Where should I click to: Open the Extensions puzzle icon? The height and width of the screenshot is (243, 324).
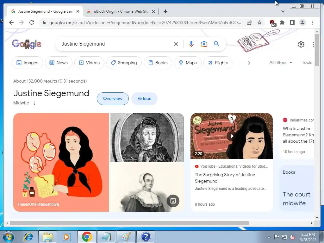point(282,22)
